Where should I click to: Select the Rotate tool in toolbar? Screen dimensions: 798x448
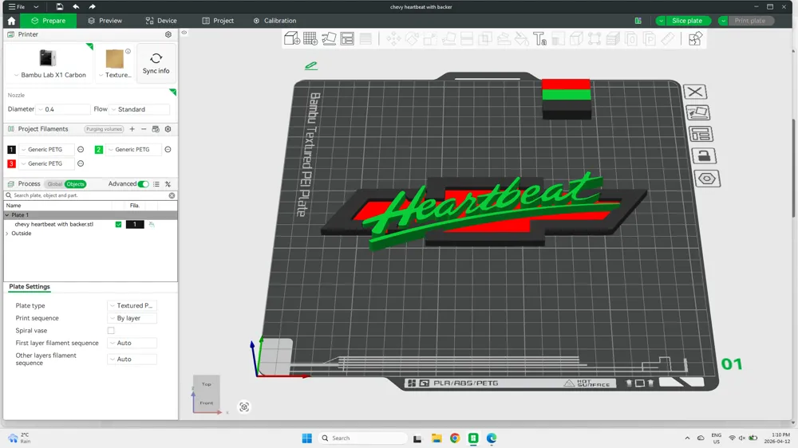[412, 38]
